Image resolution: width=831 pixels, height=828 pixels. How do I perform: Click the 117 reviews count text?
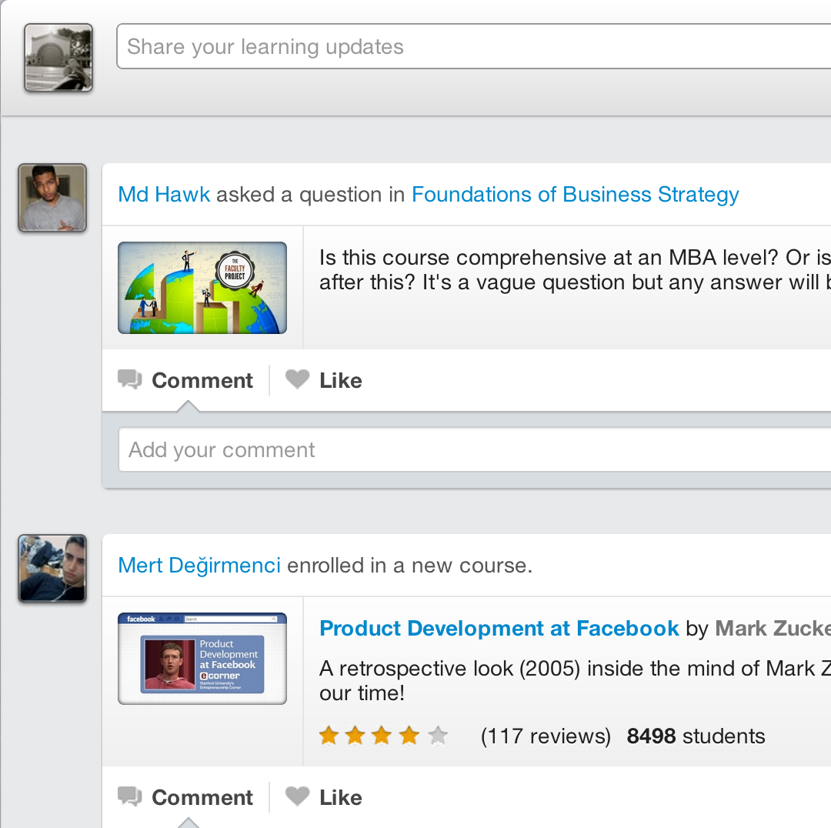coord(546,736)
